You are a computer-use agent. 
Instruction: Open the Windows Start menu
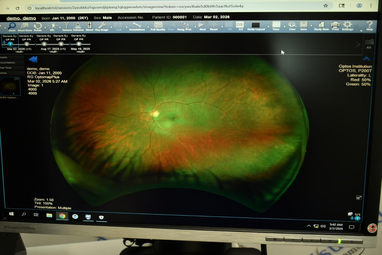(11, 214)
